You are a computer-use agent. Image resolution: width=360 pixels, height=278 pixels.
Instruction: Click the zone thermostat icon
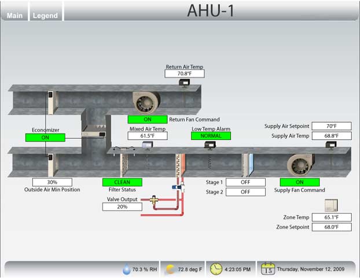coord(331,205)
